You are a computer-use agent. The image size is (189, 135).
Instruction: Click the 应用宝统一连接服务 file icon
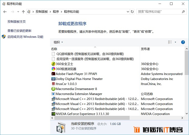(53, 59)
